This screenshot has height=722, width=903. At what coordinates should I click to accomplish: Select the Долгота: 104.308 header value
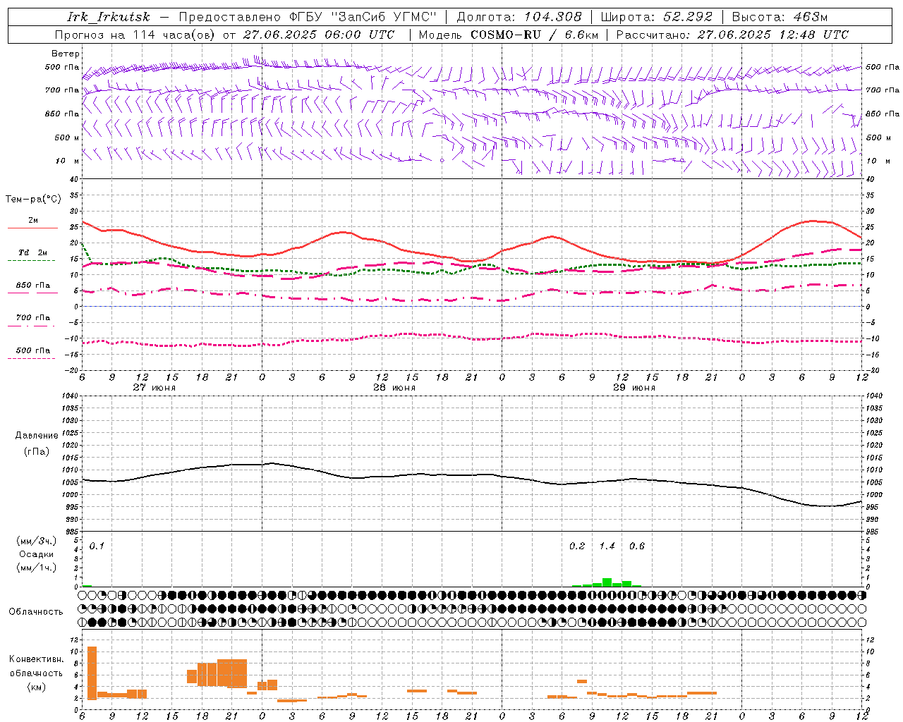[519, 17]
